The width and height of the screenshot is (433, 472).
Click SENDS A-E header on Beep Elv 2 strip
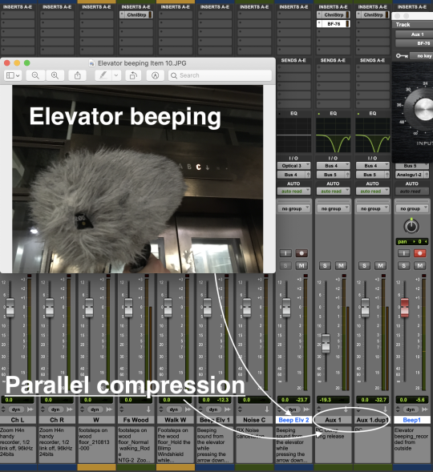point(293,61)
